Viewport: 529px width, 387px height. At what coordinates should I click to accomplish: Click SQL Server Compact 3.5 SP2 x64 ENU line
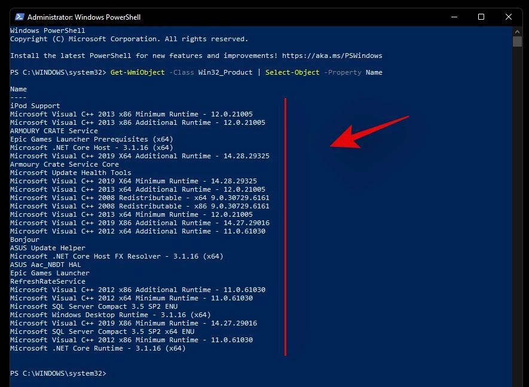pyautogui.click(x=102, y=331)
